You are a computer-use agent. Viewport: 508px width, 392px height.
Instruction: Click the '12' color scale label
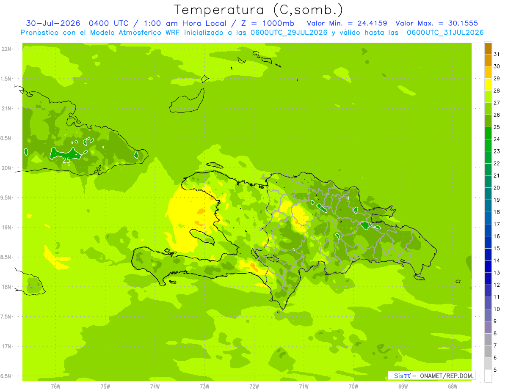497,285
